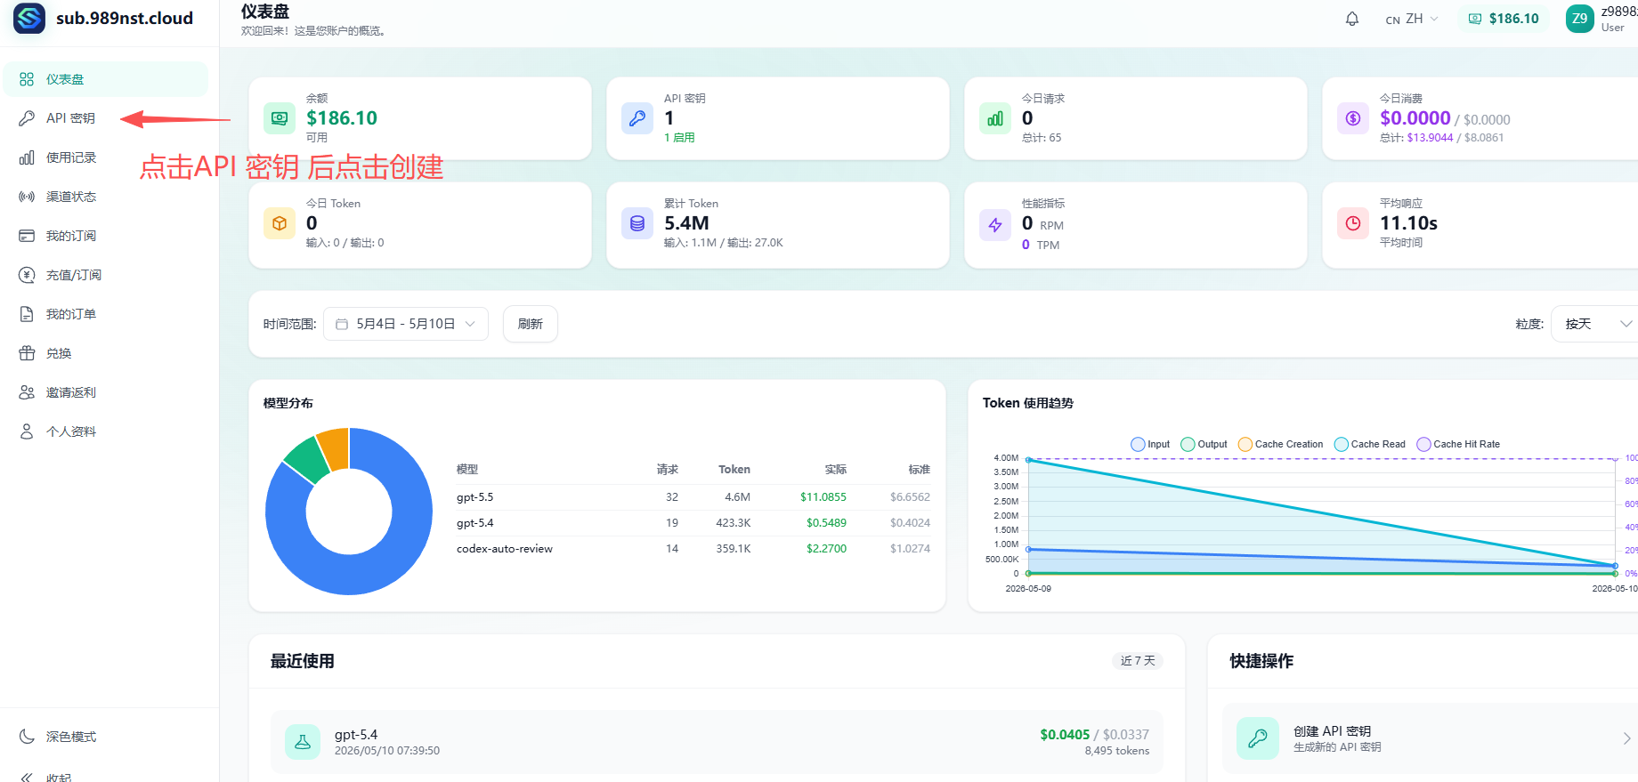Click the cube icon on 今日 Token card

coord(280,223)
